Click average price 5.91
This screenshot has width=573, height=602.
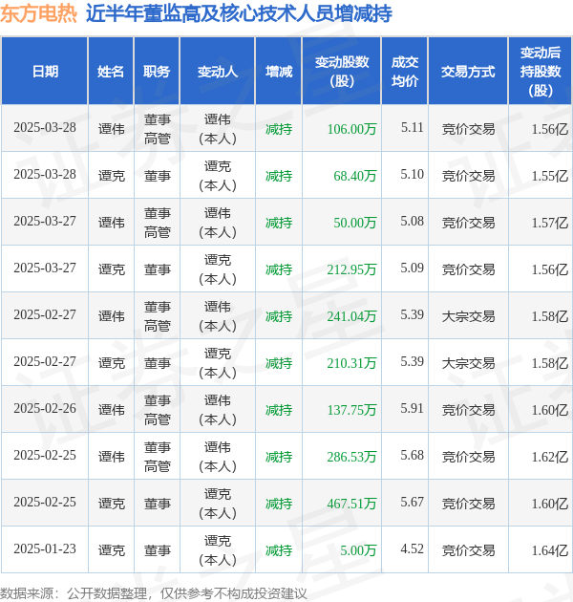413,409
